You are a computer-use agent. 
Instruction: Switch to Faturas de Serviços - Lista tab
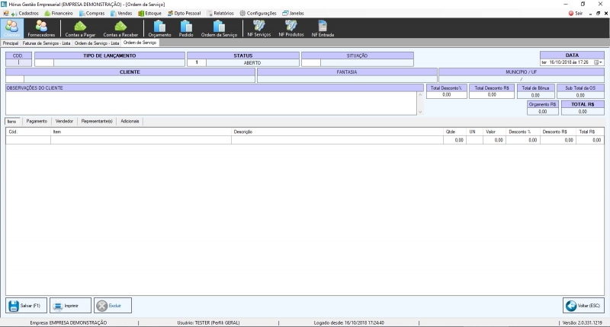click(47, 43)
